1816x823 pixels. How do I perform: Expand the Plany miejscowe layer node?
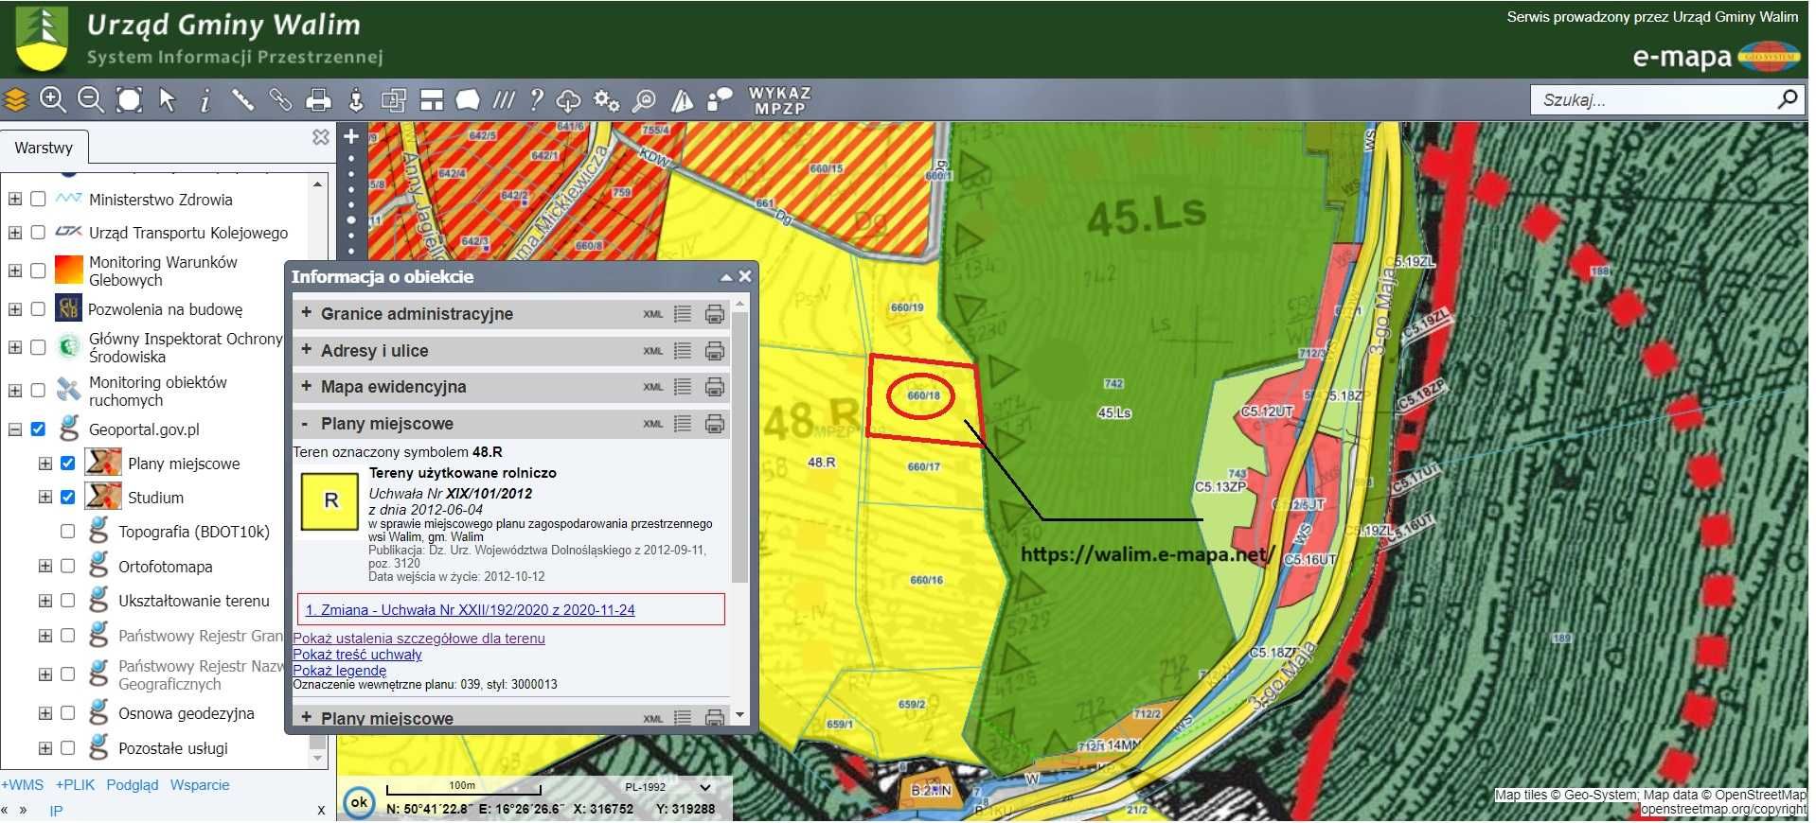45,464
